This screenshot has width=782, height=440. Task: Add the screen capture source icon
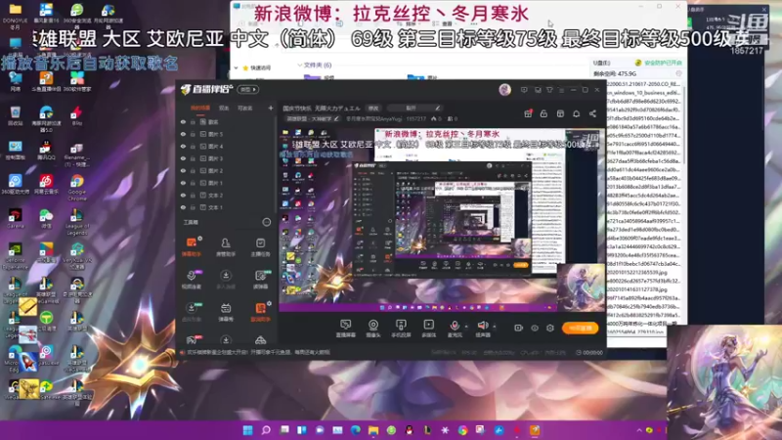tap(345, 329)
